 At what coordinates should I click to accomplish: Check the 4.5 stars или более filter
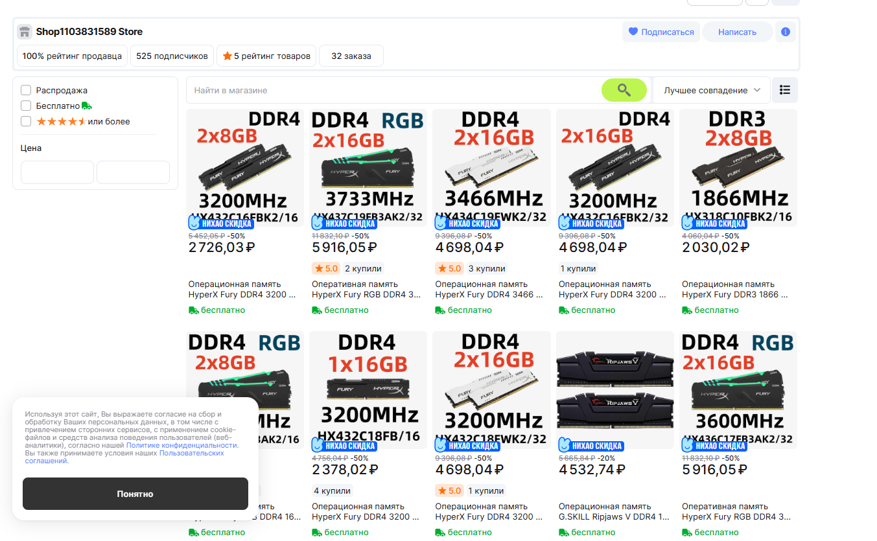point(26,121)
